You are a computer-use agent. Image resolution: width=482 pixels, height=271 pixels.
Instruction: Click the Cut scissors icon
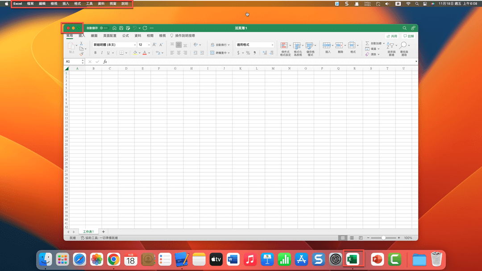coord(81,44)
